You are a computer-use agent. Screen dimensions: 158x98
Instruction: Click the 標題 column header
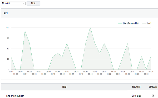64,87
